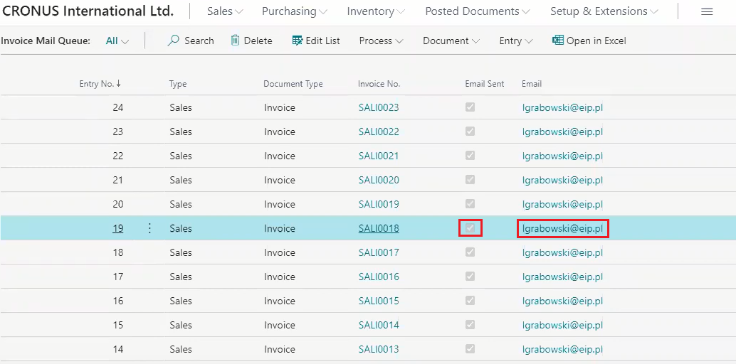Open invoice SALI0014 link
736x364 pixels.
point(379,325)
